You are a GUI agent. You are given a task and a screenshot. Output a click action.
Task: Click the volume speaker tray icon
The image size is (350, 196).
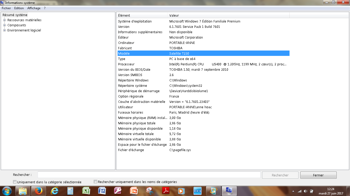coord(305,191)
